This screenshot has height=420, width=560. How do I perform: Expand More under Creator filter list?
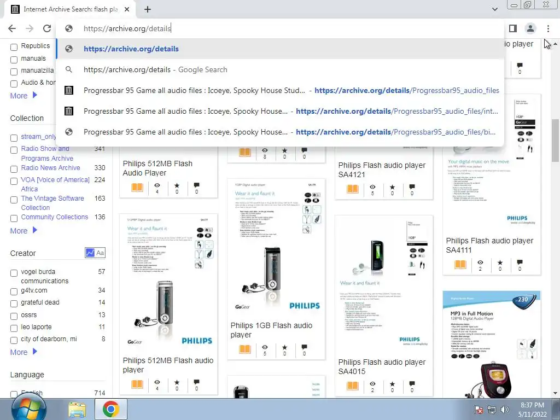(24, 352)
